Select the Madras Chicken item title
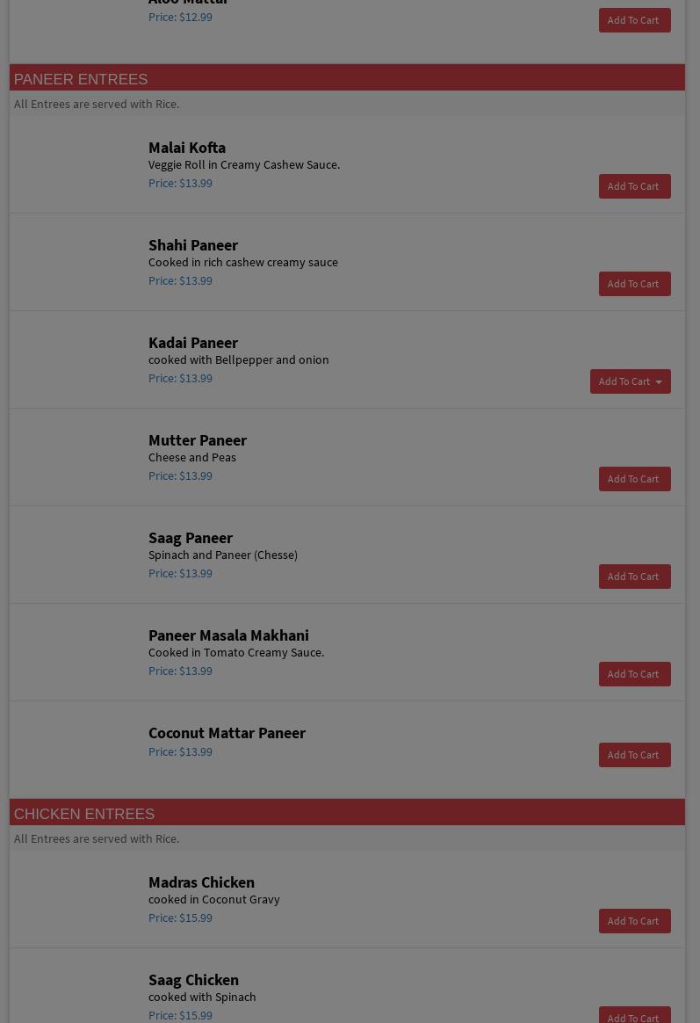Viewport: 700px width, 1023px height. (x=201, y=882)
